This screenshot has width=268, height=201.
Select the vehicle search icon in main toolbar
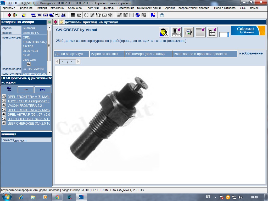click(x=33, y=15)
